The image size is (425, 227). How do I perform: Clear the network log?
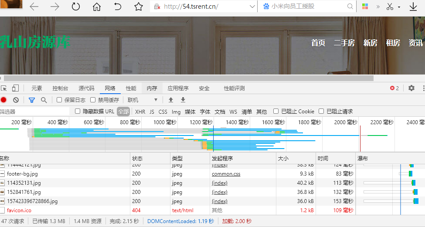[x=16, y=100]
